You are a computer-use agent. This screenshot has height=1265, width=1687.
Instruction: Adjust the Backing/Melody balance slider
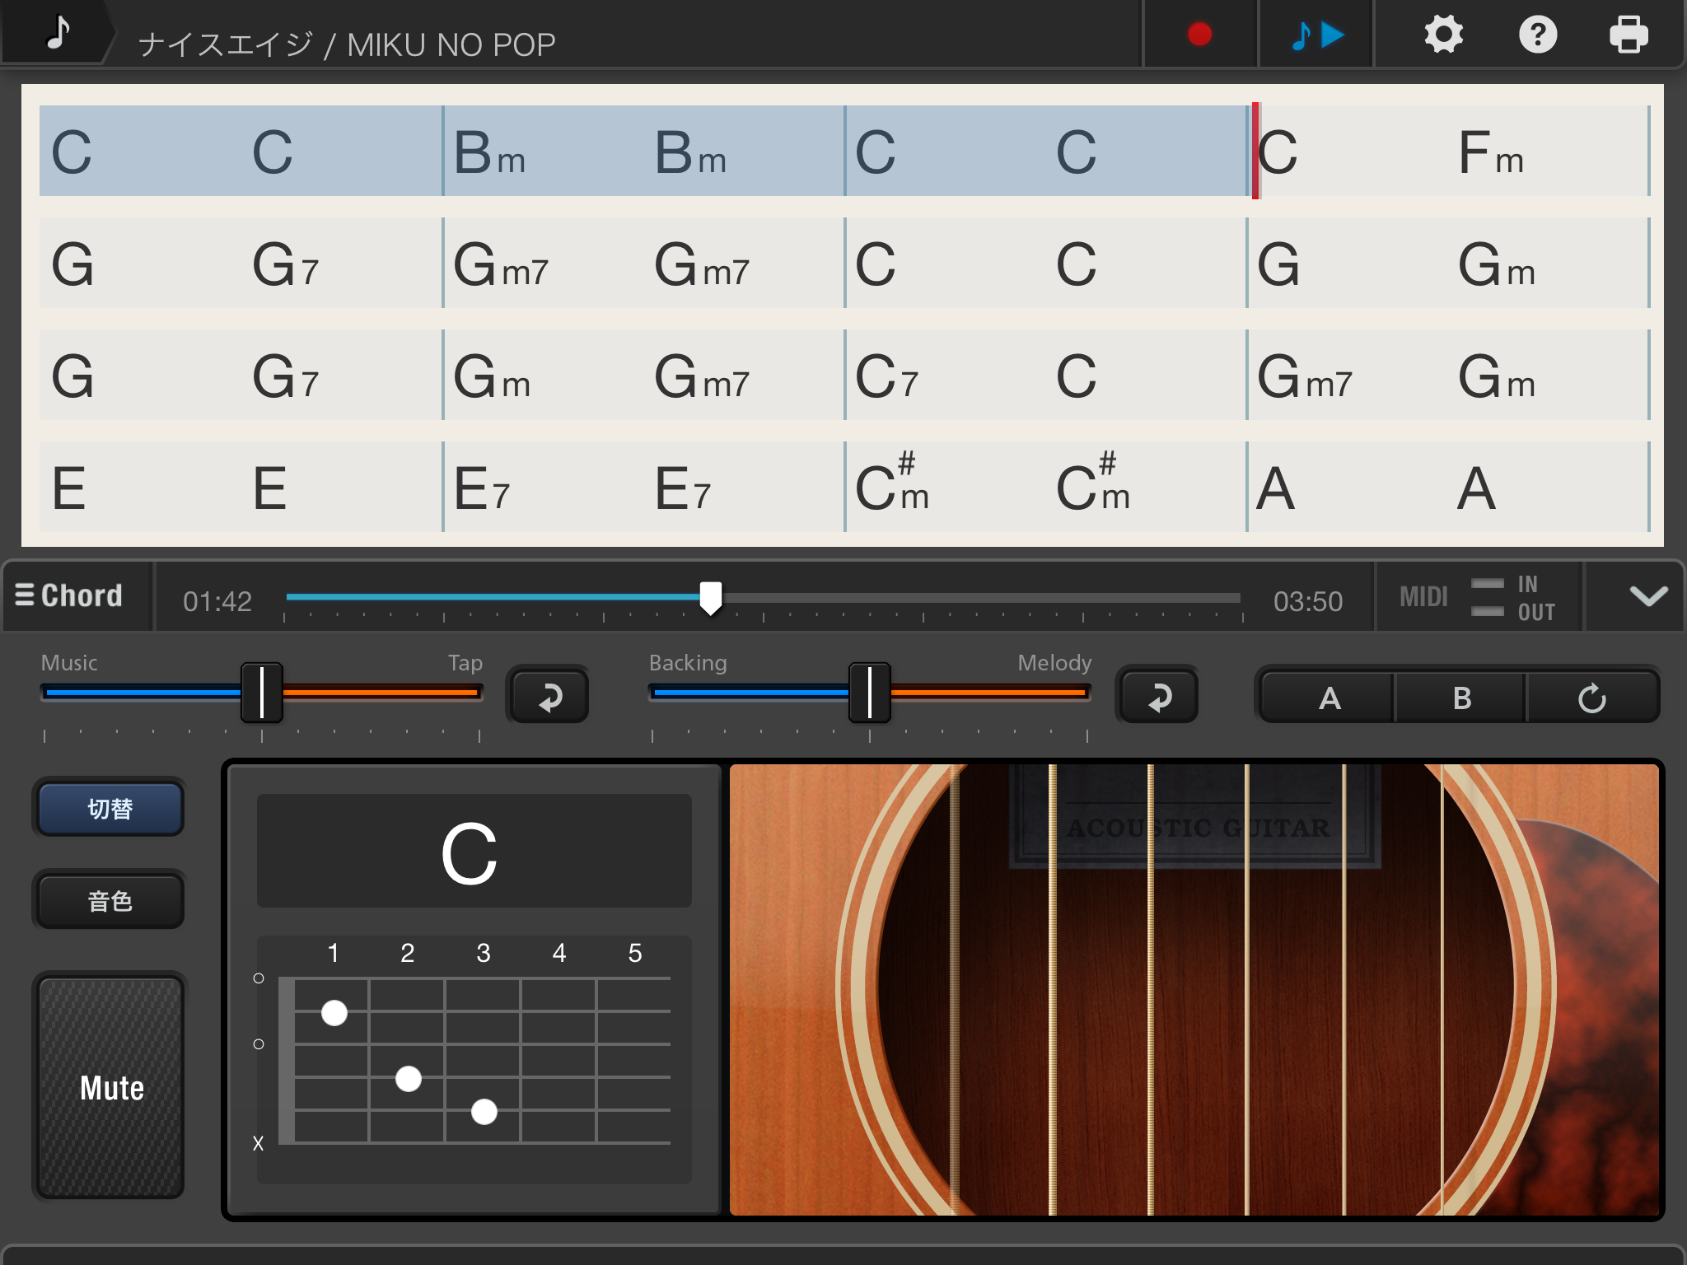pyautogui.click(x=870, y=693)
